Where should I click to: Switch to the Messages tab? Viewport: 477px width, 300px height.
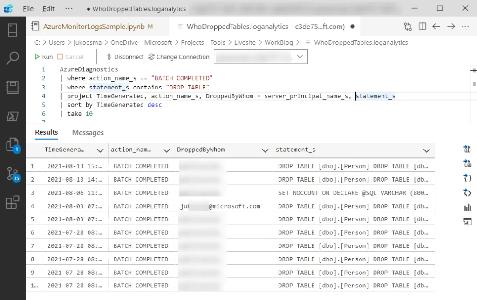[88, 132]
